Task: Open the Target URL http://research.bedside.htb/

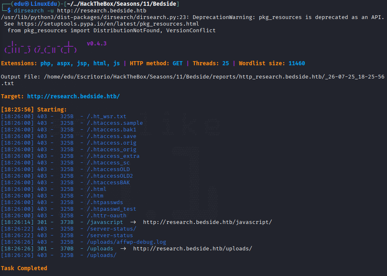Action: click(73, 96)
